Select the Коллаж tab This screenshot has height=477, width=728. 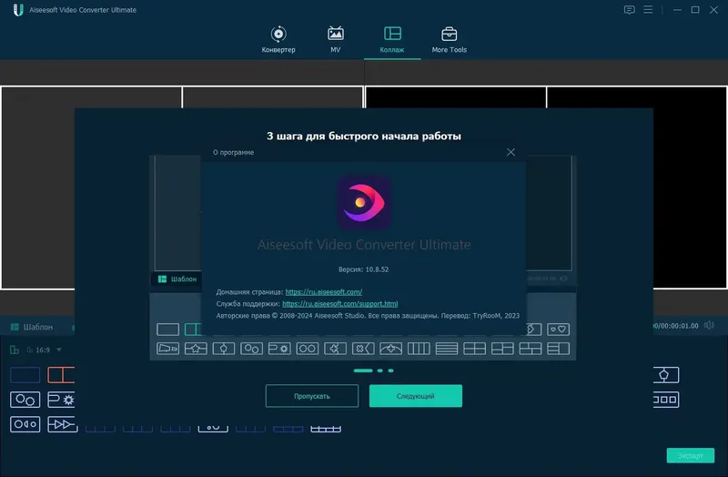pyautogui.click(x=392, y=39)
